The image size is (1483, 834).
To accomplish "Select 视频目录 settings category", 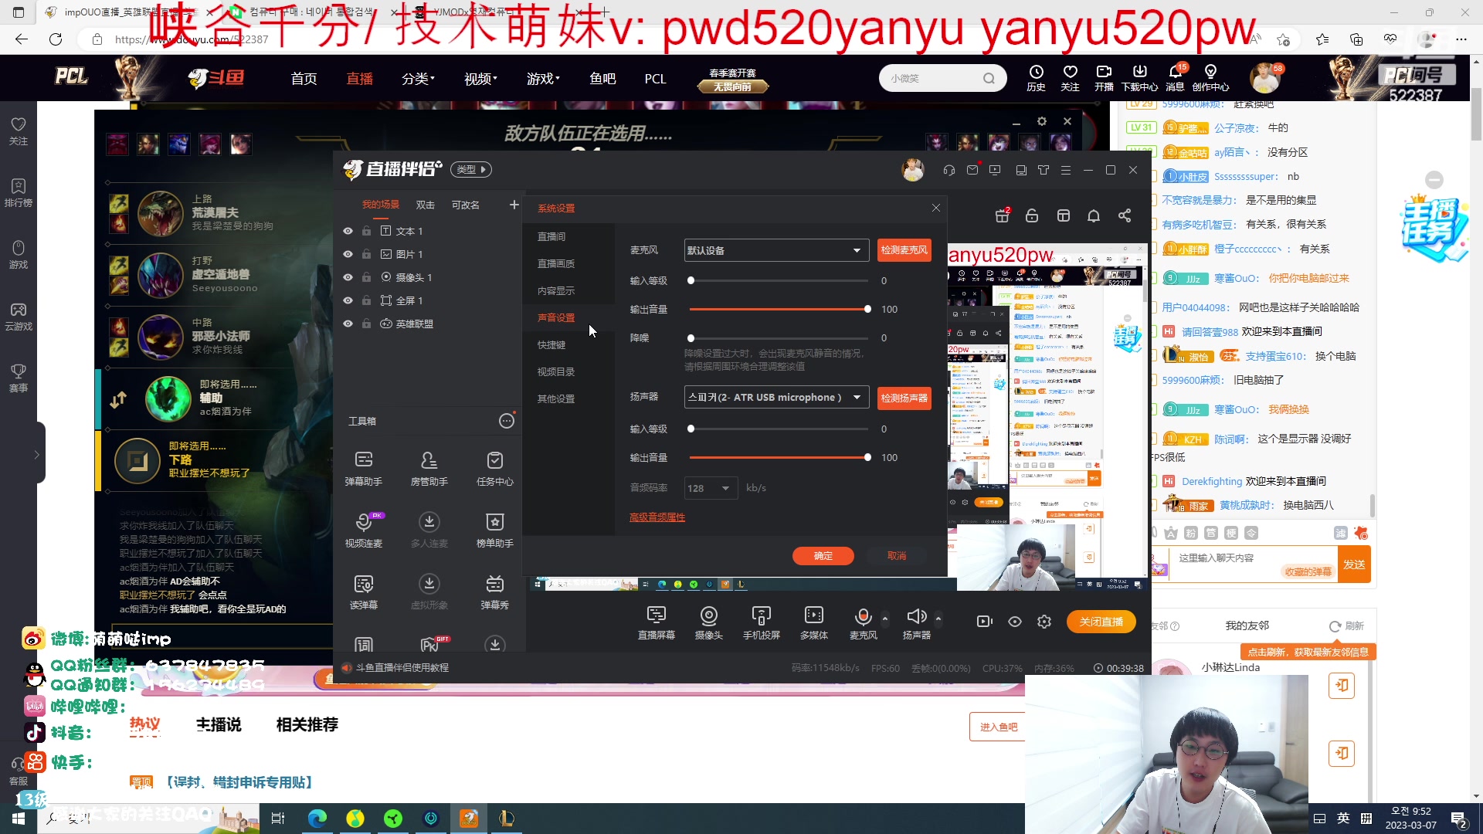I will 556,371.
